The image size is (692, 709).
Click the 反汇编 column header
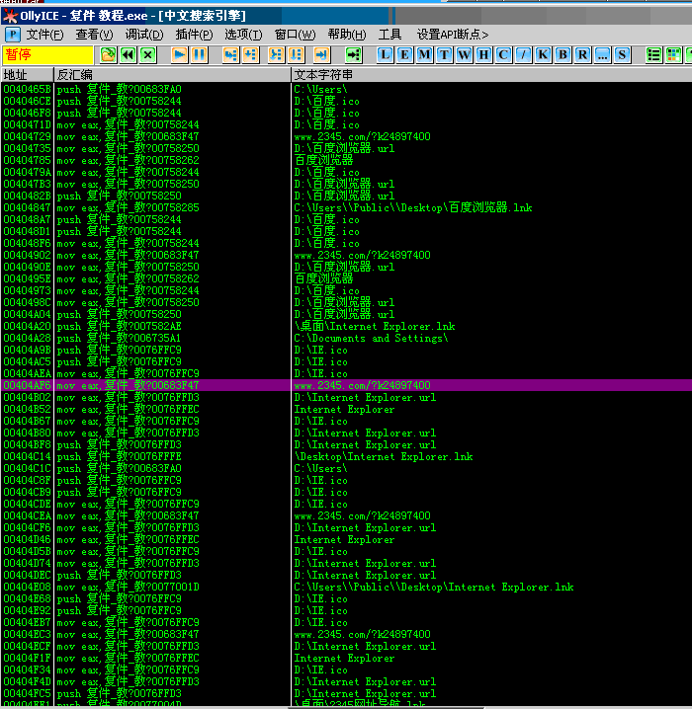[x=172, y=75]
